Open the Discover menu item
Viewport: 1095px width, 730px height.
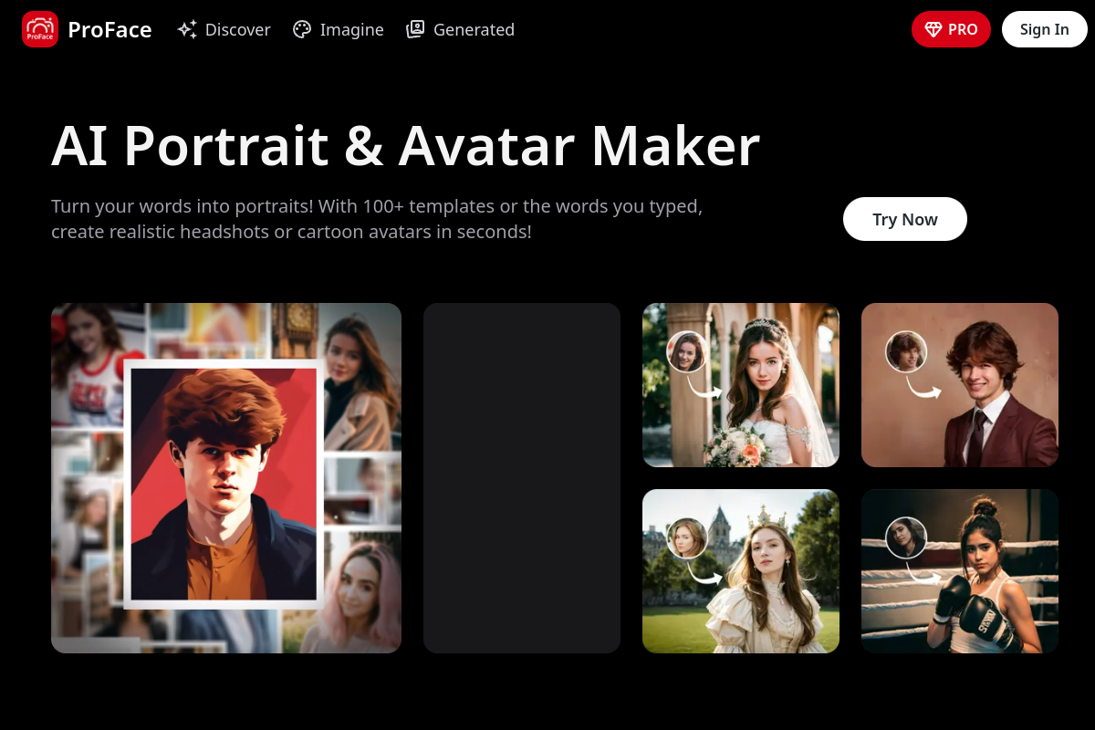224,29
